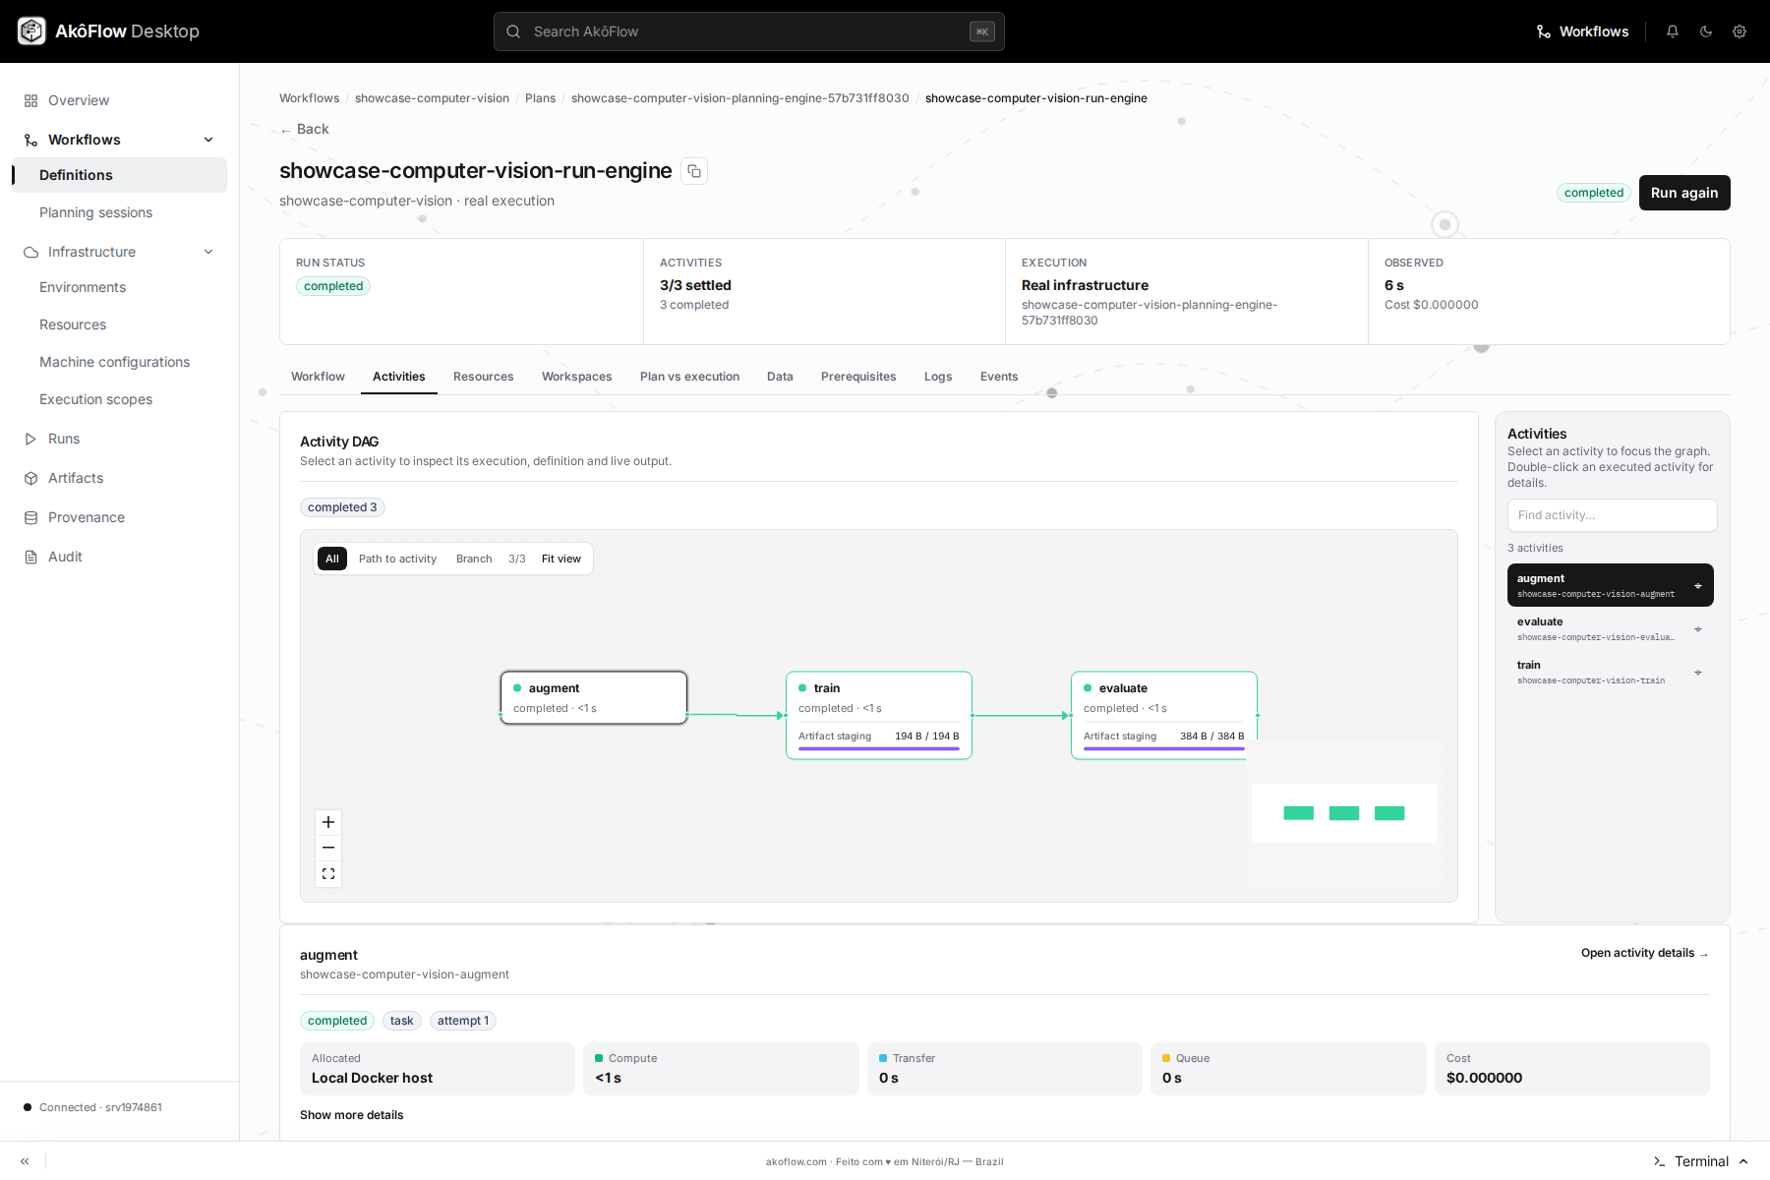Select the train node in DAG
The height and width of the screenshot is (1180, 1770).
point(879,715)
